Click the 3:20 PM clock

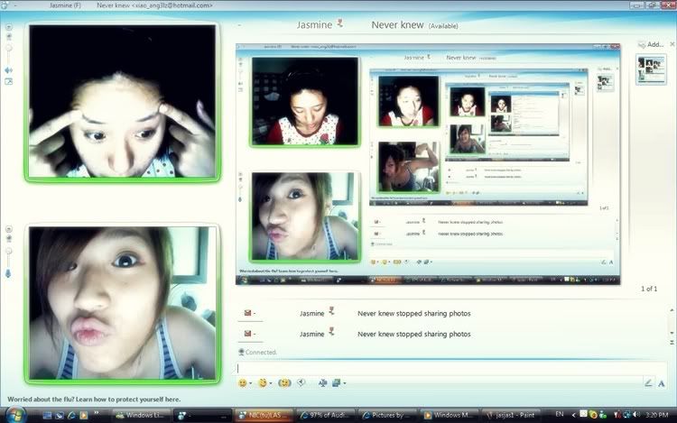[657, 415]
